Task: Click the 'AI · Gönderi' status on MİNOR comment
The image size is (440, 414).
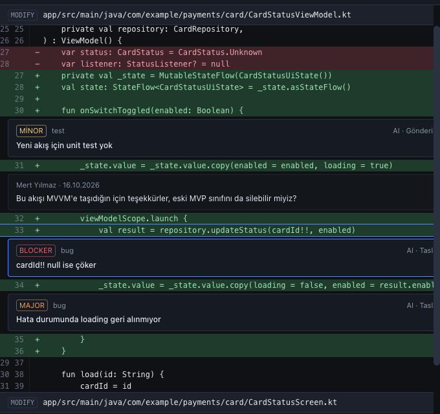Action: point(413,131)
